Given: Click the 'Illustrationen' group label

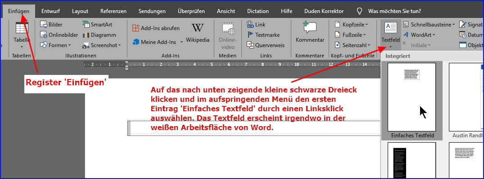Looking at the screenshot, I should pos(81,56).
